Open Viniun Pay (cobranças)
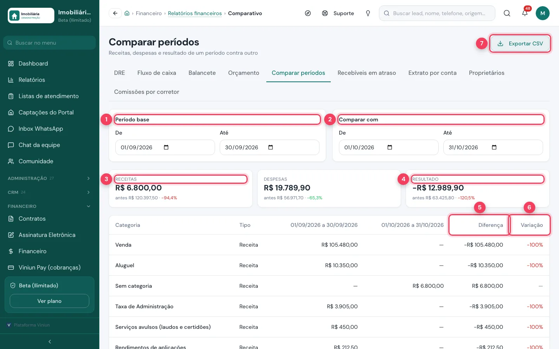 49,268
